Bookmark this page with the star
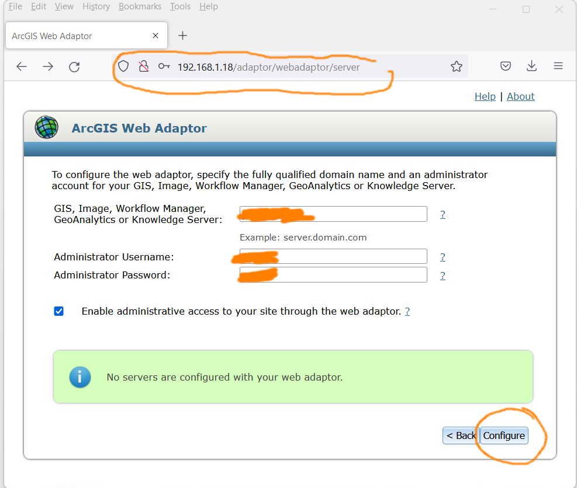577x488 pixels. tap(457, 66)
